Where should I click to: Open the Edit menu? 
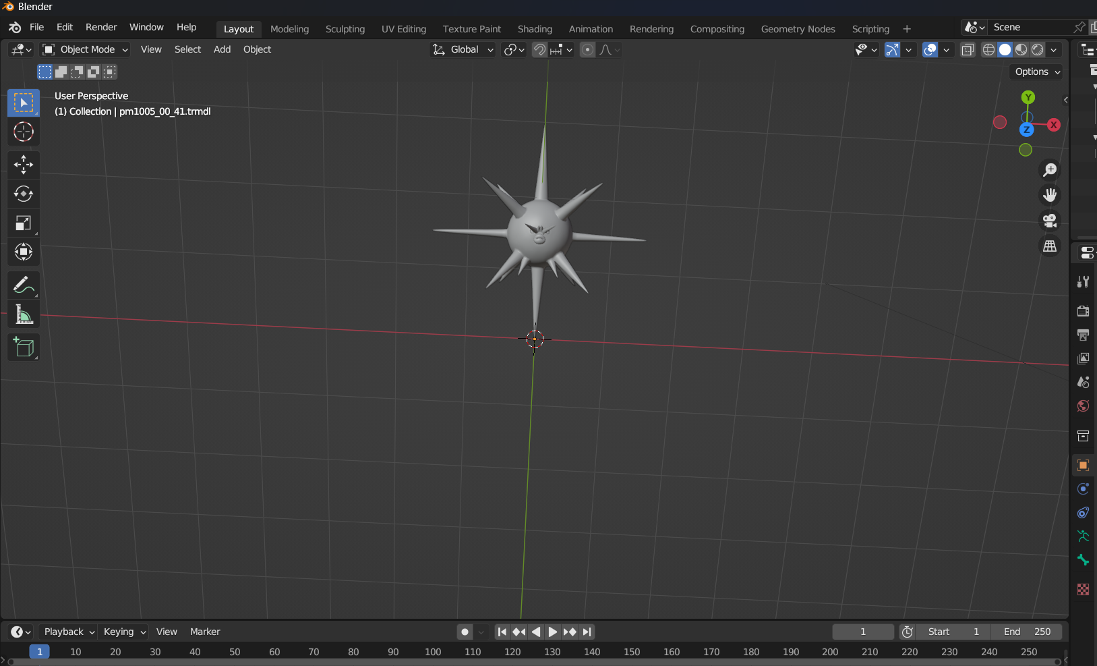[x=65, y=27]
